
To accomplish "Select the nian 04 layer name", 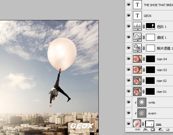I will [x=162, y=59].
